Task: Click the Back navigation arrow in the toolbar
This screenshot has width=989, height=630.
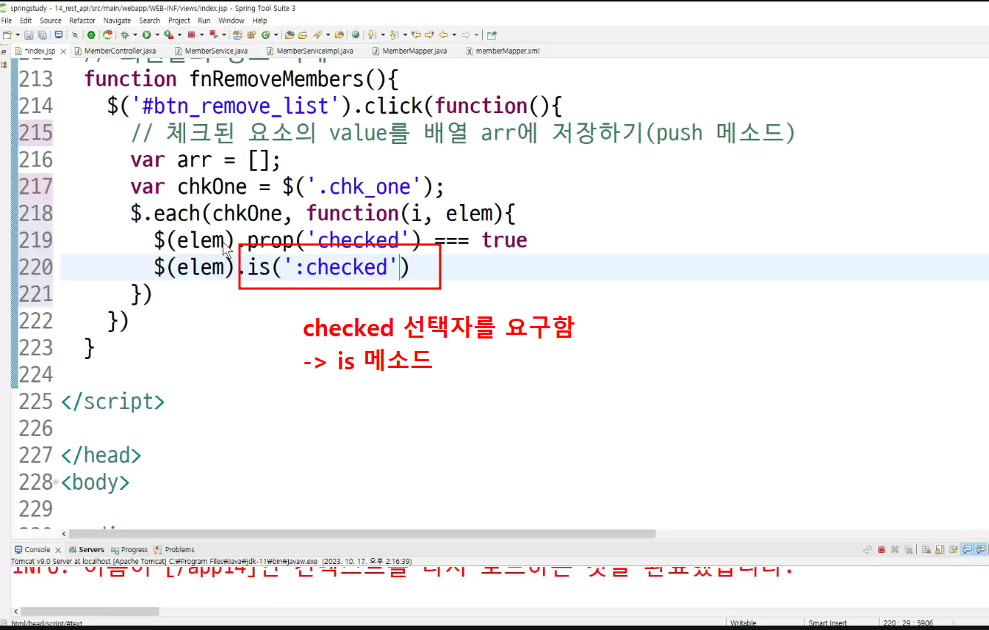Action: click(444, 35)
